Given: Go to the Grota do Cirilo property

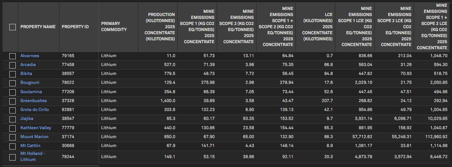Looking at the screenshot, I should tap(35, 110).
